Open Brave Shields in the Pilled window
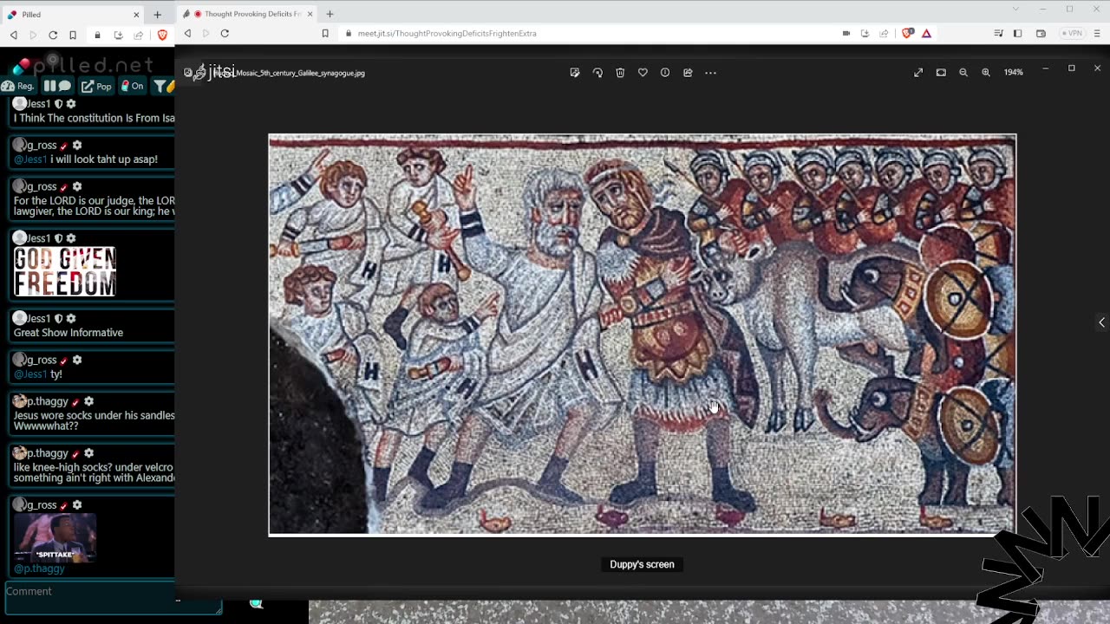This screenshot has width=1110, height=624. coord(162,36)
